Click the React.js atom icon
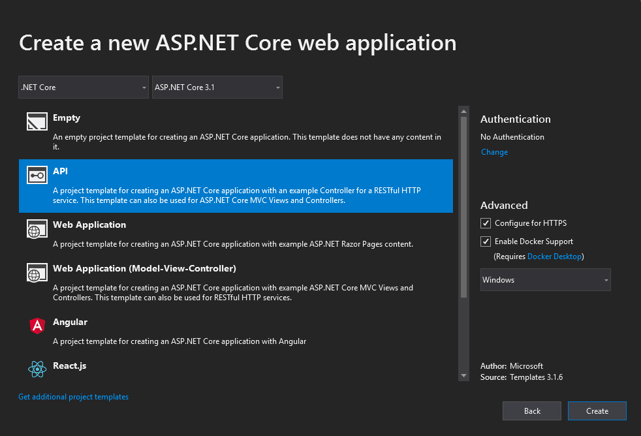Screen dimensions: 641x436 click(x=37, y=369)
